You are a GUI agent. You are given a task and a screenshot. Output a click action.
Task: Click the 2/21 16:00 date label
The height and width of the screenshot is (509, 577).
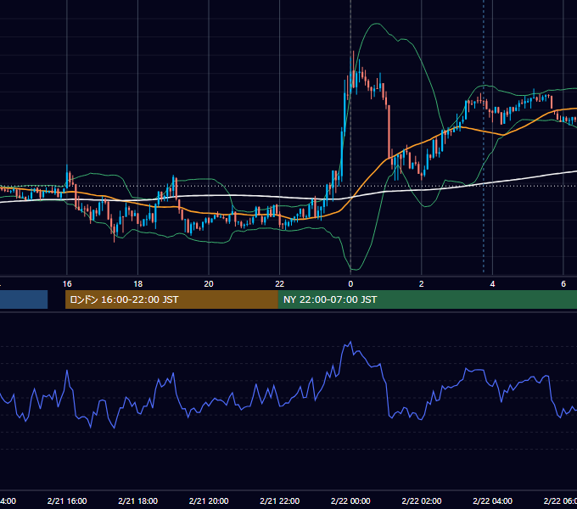pyautogui.click(x=67, y=501)
